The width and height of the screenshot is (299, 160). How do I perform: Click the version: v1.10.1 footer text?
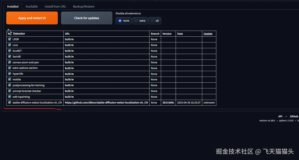click(x=267, y=121)
